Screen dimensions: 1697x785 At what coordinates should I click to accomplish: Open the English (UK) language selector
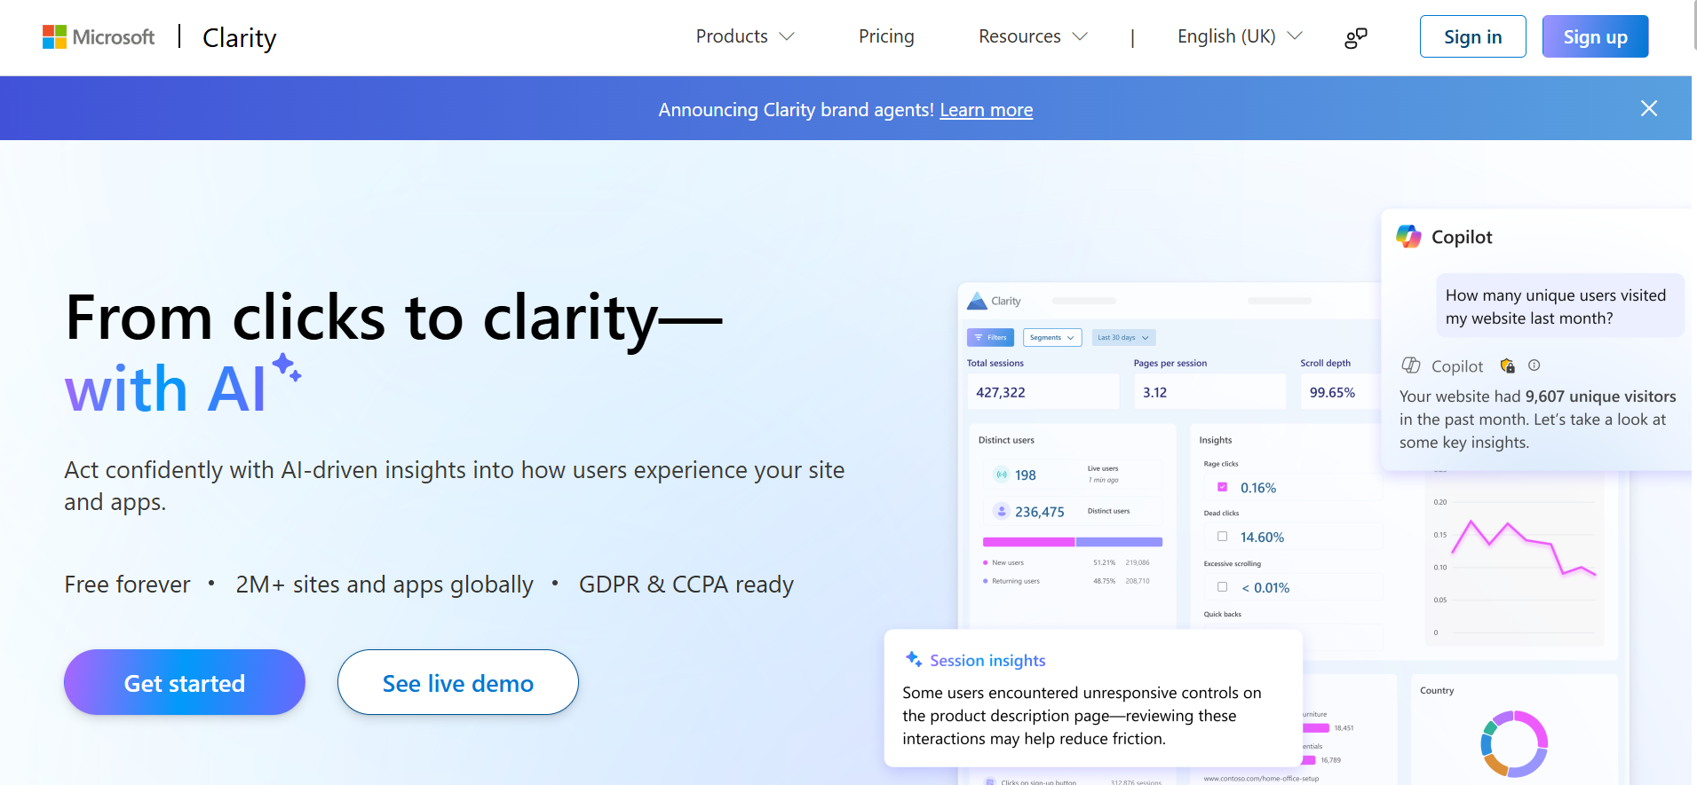click(1240, 36)
